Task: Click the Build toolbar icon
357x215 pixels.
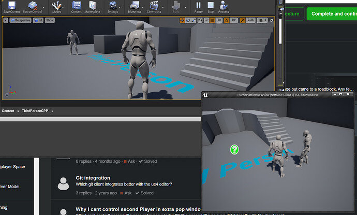Action: coord(176,7)
